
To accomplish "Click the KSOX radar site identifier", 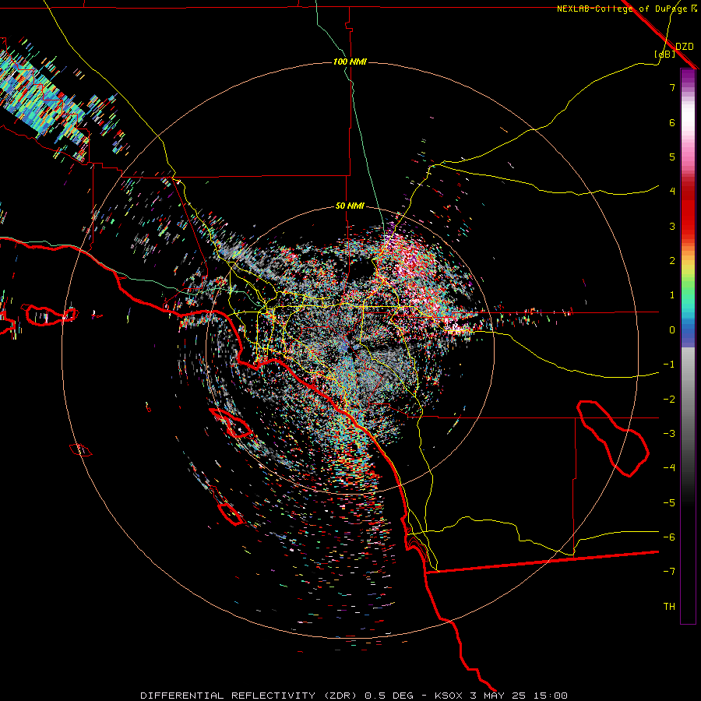I will click(449, 696).
